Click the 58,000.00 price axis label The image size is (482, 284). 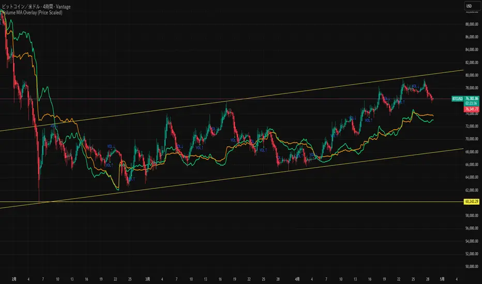(x=472, y=215)
